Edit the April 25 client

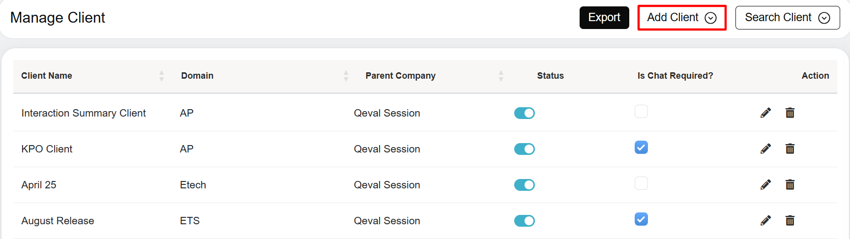pos(765,185)
